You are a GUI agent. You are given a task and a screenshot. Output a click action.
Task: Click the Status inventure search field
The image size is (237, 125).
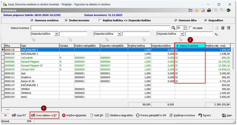pyautogui.click(x=100, y=28)
